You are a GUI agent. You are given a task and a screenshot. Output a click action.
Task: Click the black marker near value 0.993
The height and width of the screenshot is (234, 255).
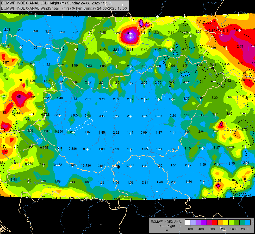point(119,167)
